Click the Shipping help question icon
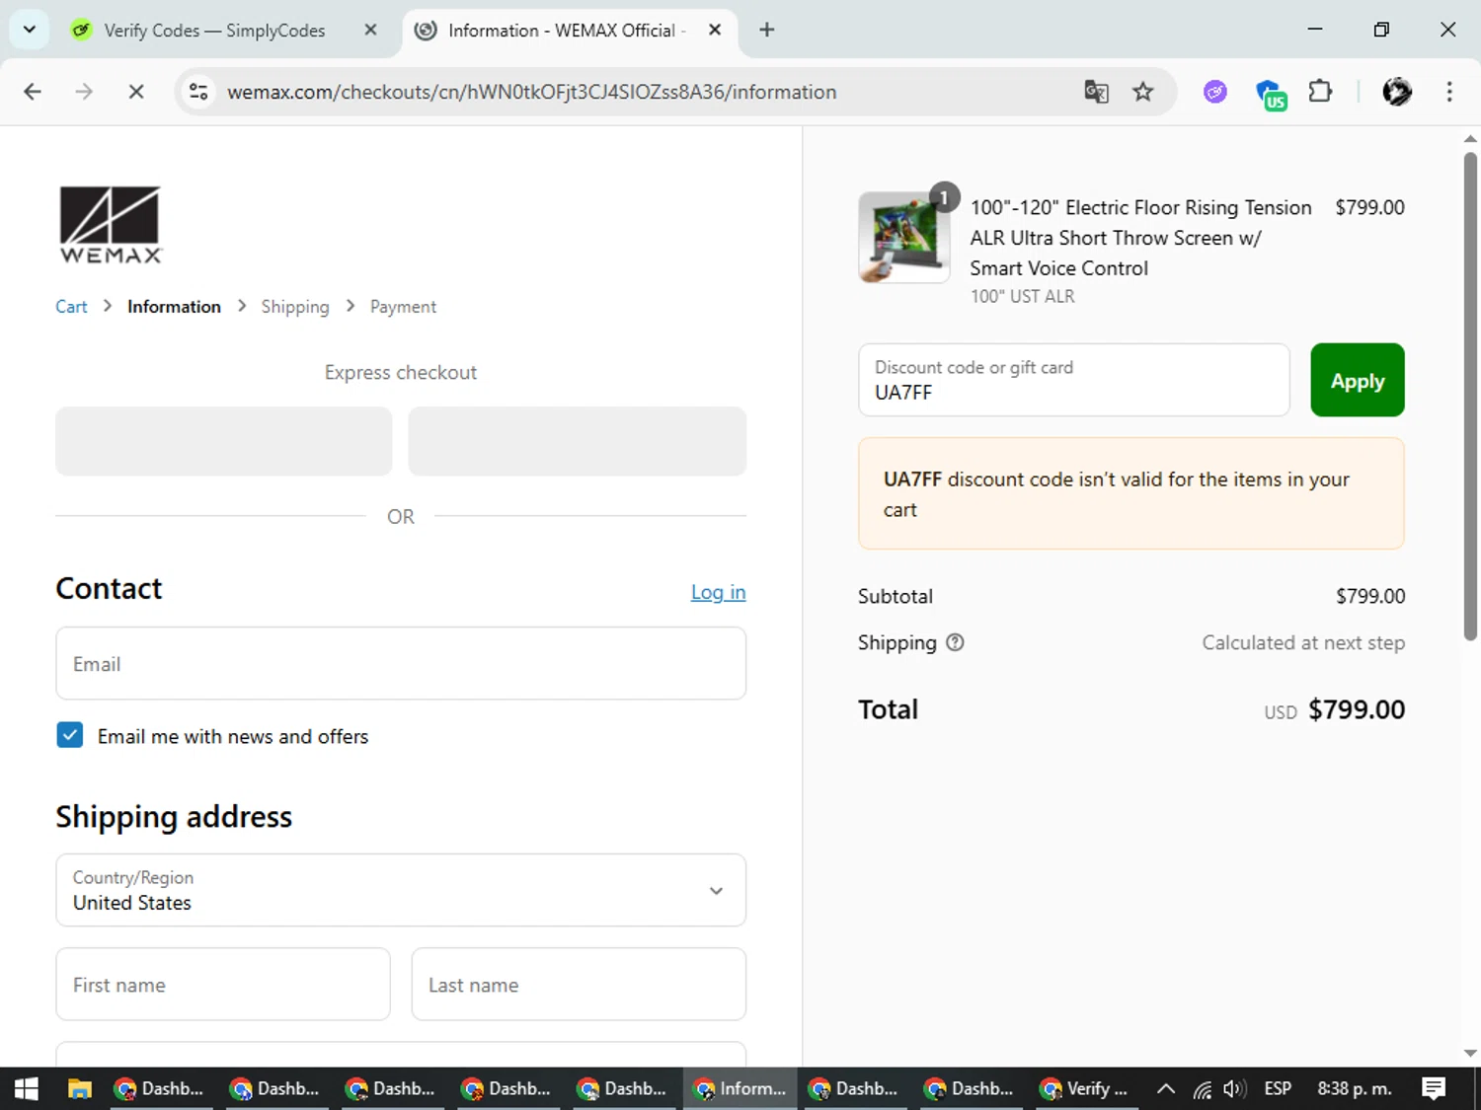This screenshot has width=1481, height=1110. [x=955, y=642]
